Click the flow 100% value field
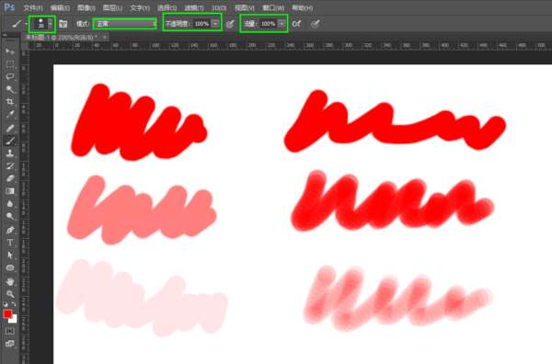The image size is (552, 364). [x=269, y=24]
